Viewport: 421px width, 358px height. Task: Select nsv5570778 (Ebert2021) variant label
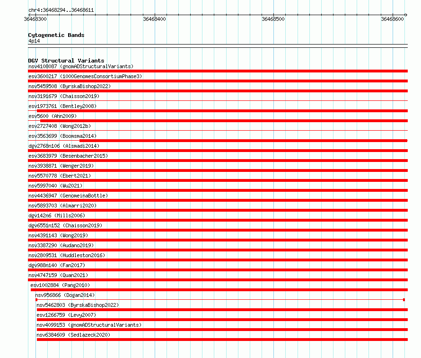point(60,176)
